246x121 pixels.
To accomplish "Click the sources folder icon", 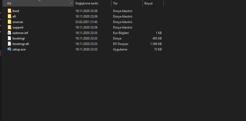I will [x=10, y=22].
